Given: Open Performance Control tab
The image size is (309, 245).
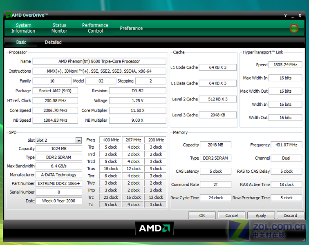Looking at the screenshot, I should (x=95, y=28).
